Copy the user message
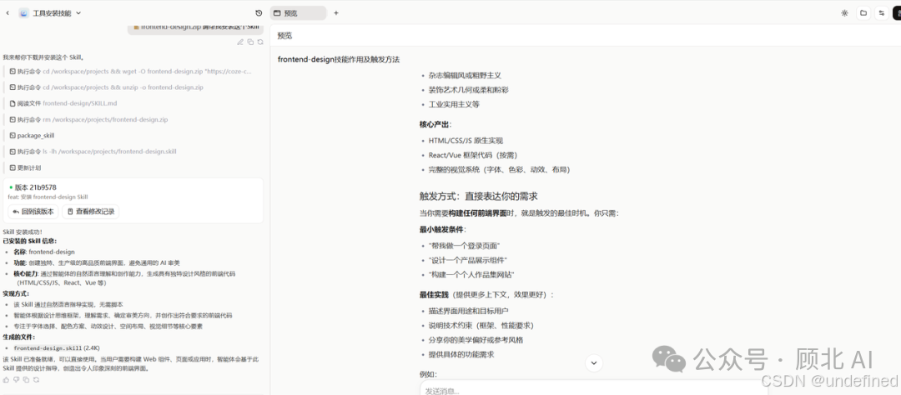Image resolution: width=901 pixels, height=395 pixels. 250,42
